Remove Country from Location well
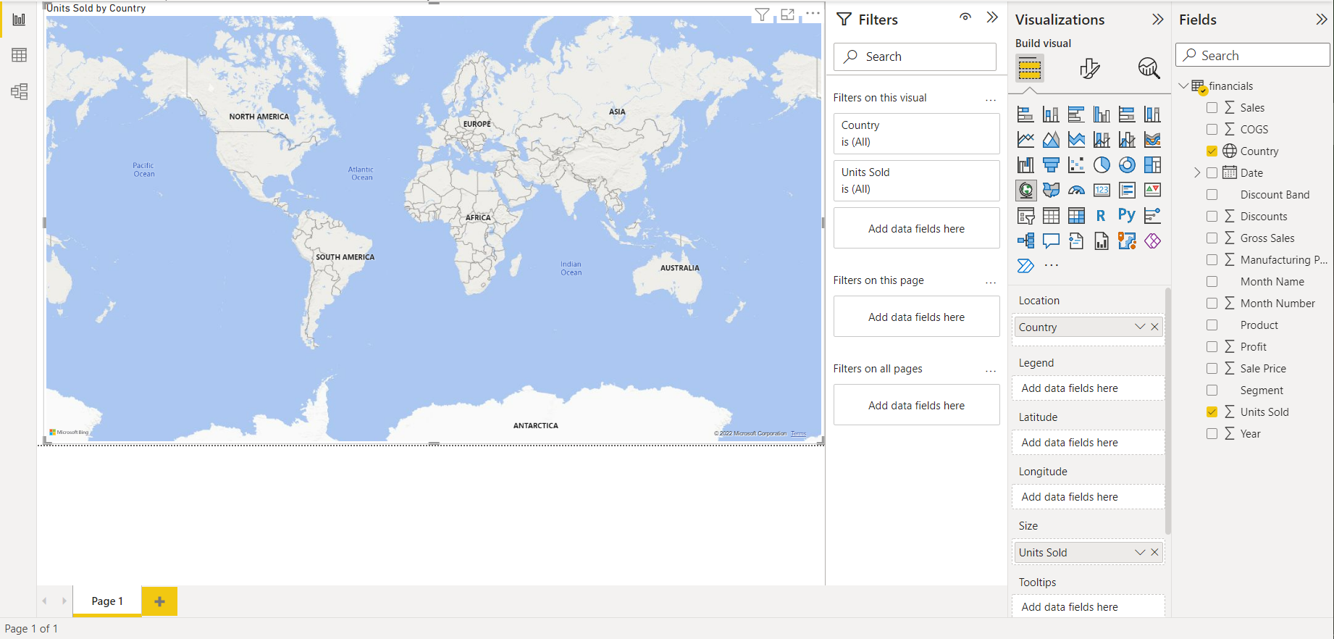 coord(1154,327)
